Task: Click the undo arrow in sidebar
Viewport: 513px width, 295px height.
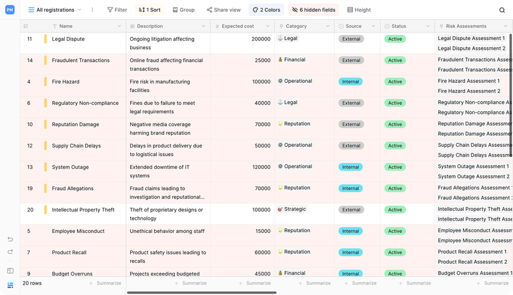Action: (10, 239)
